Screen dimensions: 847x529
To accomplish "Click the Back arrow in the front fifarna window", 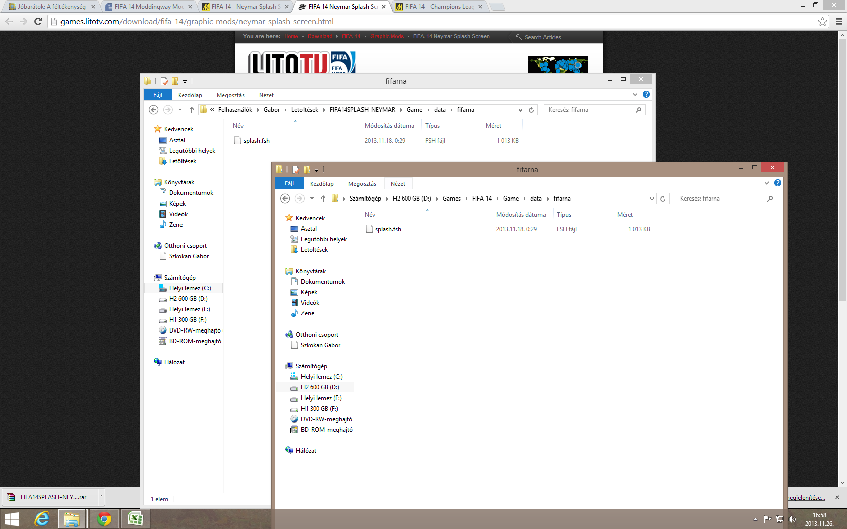I will point(285,199).
